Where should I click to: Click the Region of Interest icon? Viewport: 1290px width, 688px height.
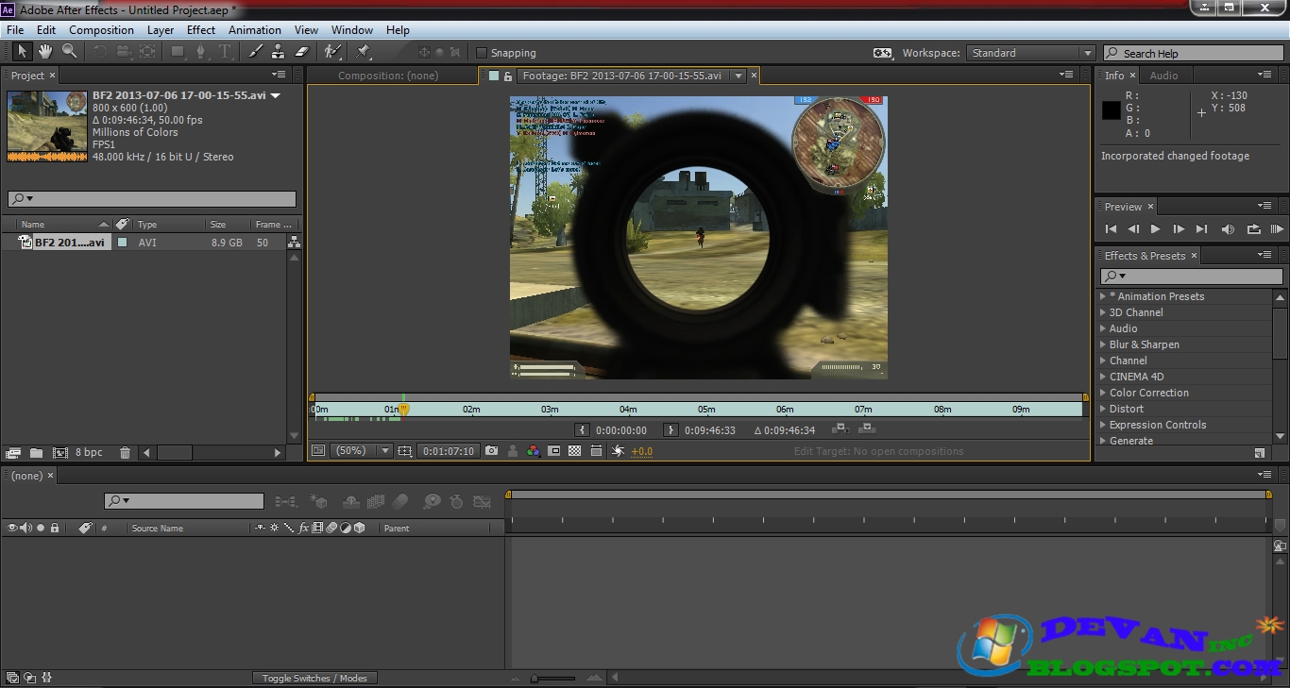pyautogui.click(x=554, y=451)
